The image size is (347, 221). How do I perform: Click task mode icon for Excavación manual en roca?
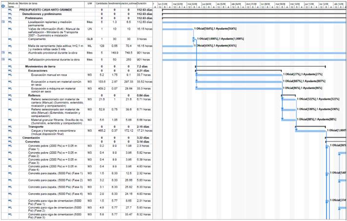[10, 74]
